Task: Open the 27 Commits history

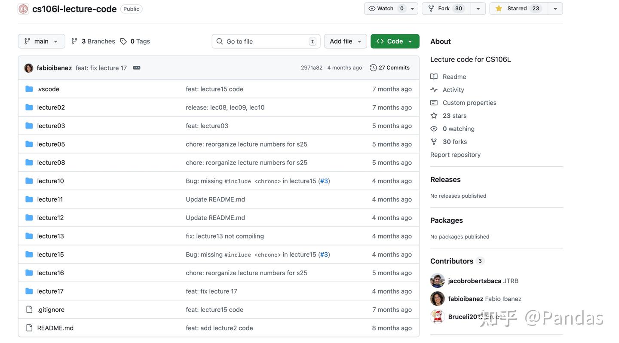Action: (x=389, y=67)
